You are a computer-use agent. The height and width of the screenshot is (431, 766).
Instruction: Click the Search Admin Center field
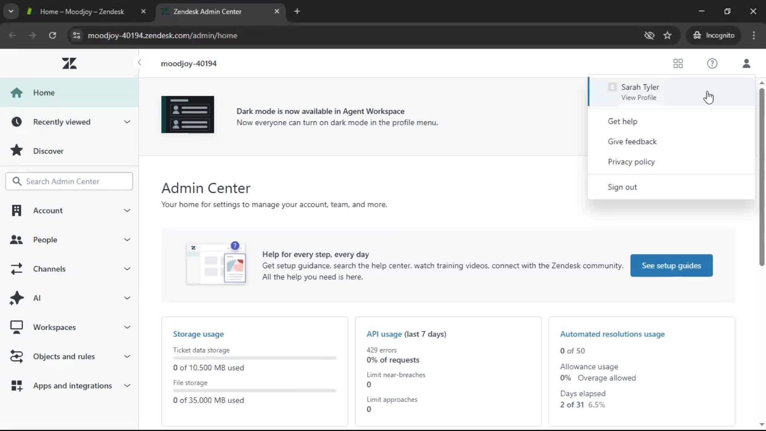coord(69,181)
